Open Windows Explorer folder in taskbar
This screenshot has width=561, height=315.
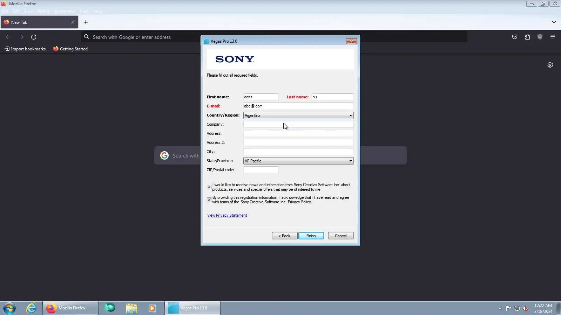click(x=131, y=308)
